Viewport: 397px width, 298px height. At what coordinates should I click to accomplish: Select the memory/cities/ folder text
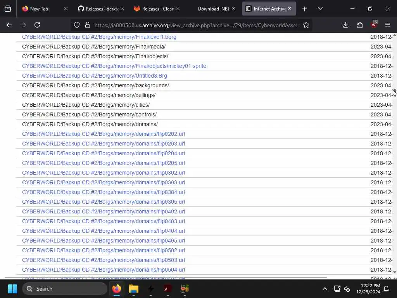coord(86,105)
